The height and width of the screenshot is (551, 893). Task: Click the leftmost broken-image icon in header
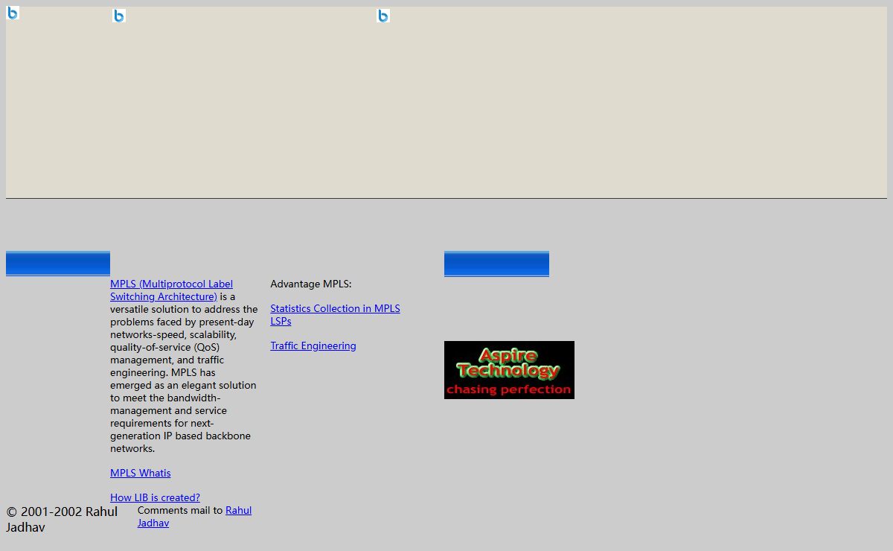13,13
